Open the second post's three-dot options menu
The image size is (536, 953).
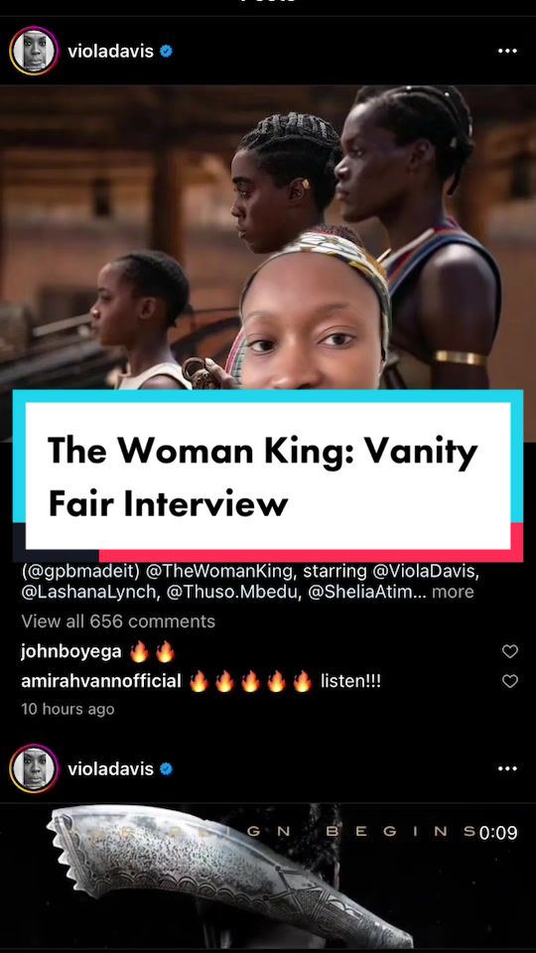tap(507, 768)
